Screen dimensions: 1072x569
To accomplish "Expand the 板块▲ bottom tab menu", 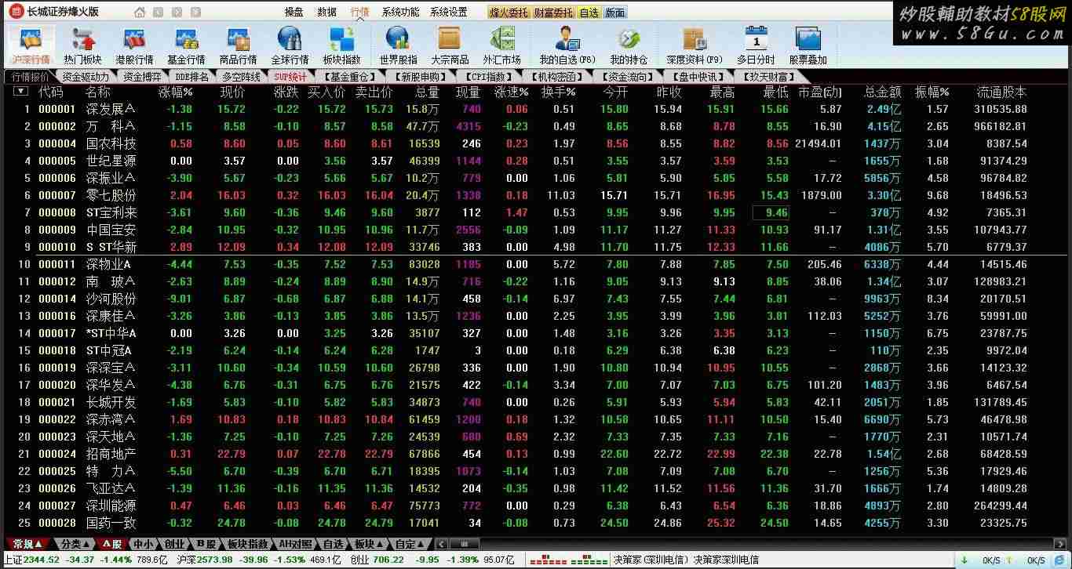I will click(369, 544).
